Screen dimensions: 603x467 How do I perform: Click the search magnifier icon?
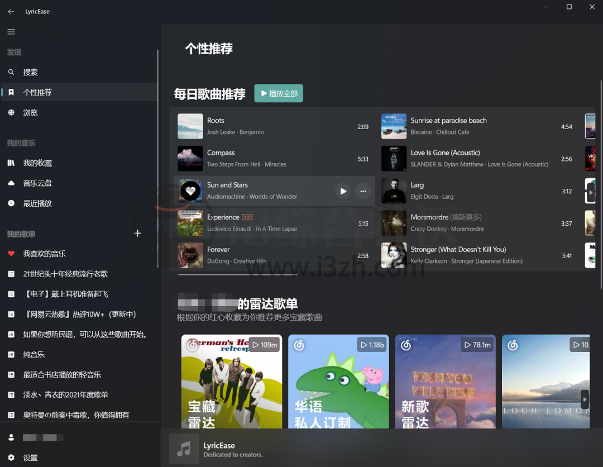tap(11, 72)
